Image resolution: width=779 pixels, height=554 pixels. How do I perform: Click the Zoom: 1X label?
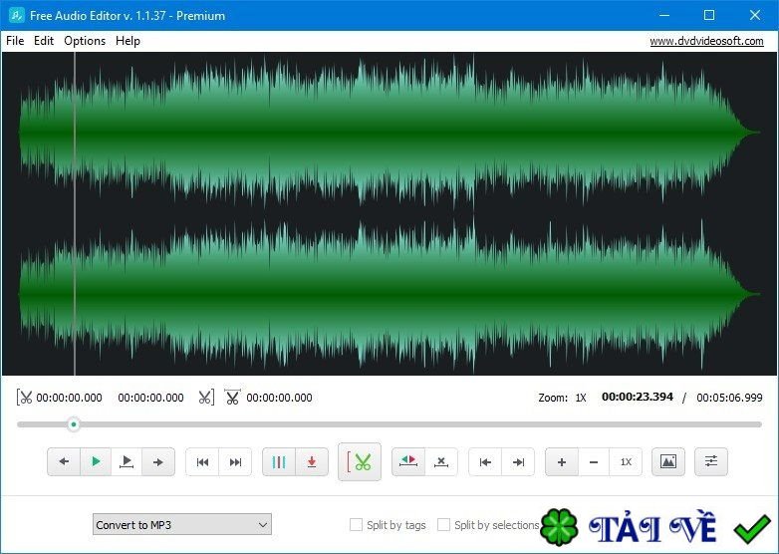pos(563,398)
